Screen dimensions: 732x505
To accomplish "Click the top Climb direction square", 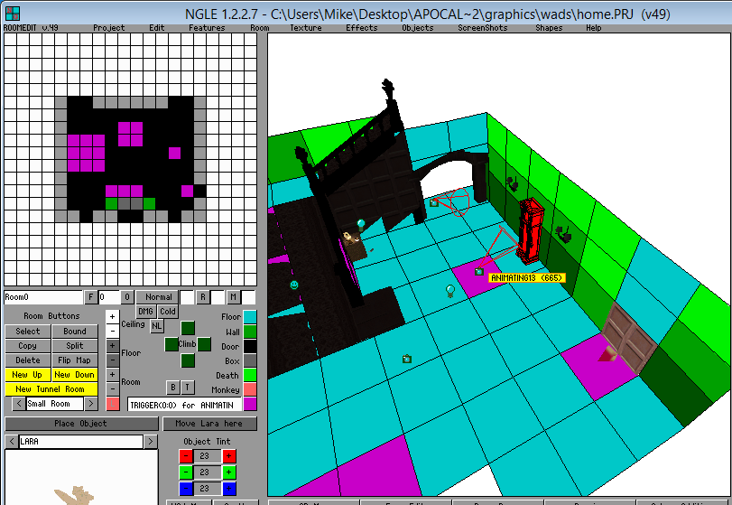I will [188, 328].
